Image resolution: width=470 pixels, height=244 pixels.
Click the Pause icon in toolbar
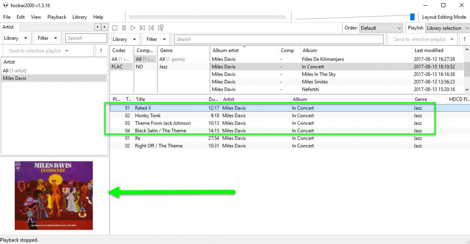pos(124,28)
